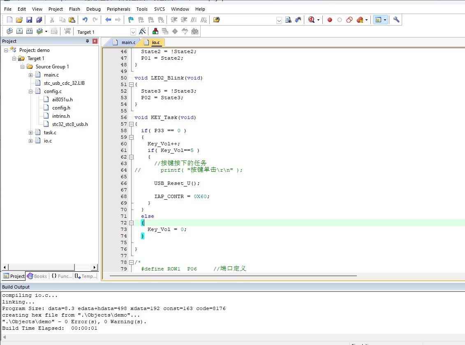Viewport: 465px width, 345px height.
Task: Open the debug session dropdown arrow
Action: (319, 20)
